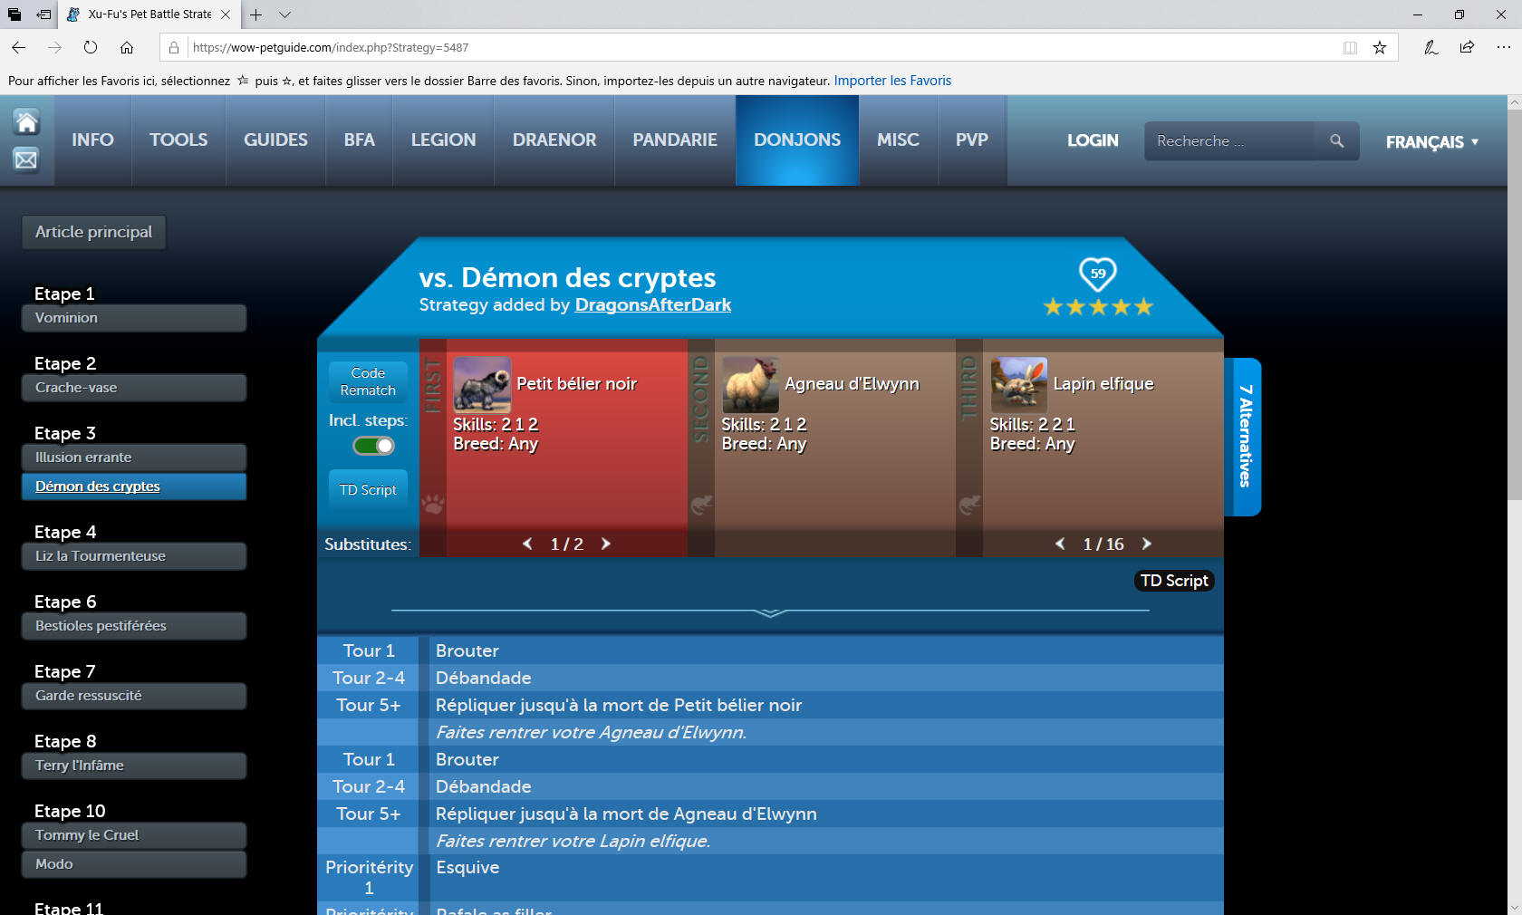Click the TD Script button beside pets

[368, 490]
